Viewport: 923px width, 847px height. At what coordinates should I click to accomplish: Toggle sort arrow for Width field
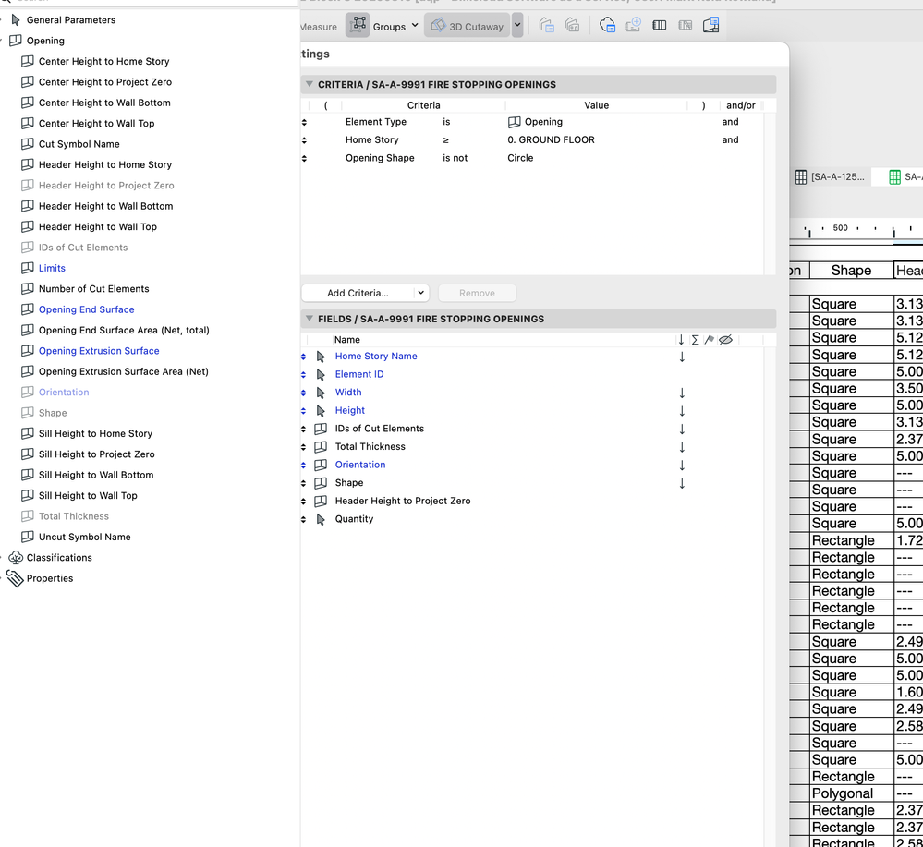pyautogui.click(x=682, y=393)
